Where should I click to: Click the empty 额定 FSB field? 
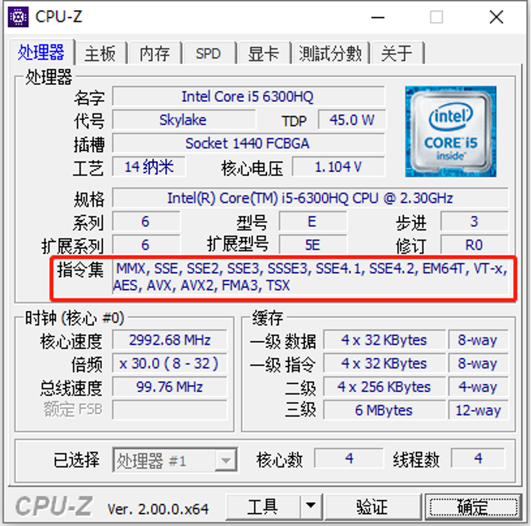click(x=169, y=410)
